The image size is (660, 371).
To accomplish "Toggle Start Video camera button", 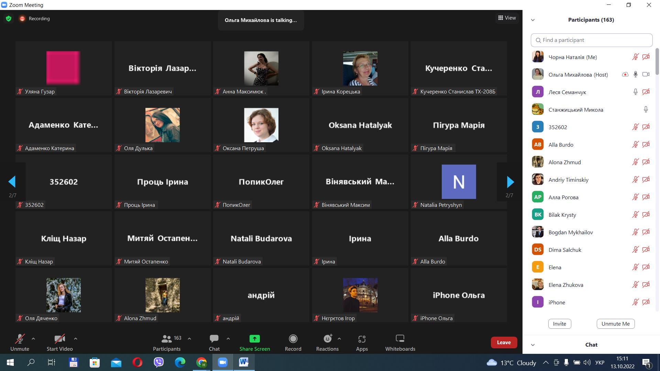I will click(59, 339).
